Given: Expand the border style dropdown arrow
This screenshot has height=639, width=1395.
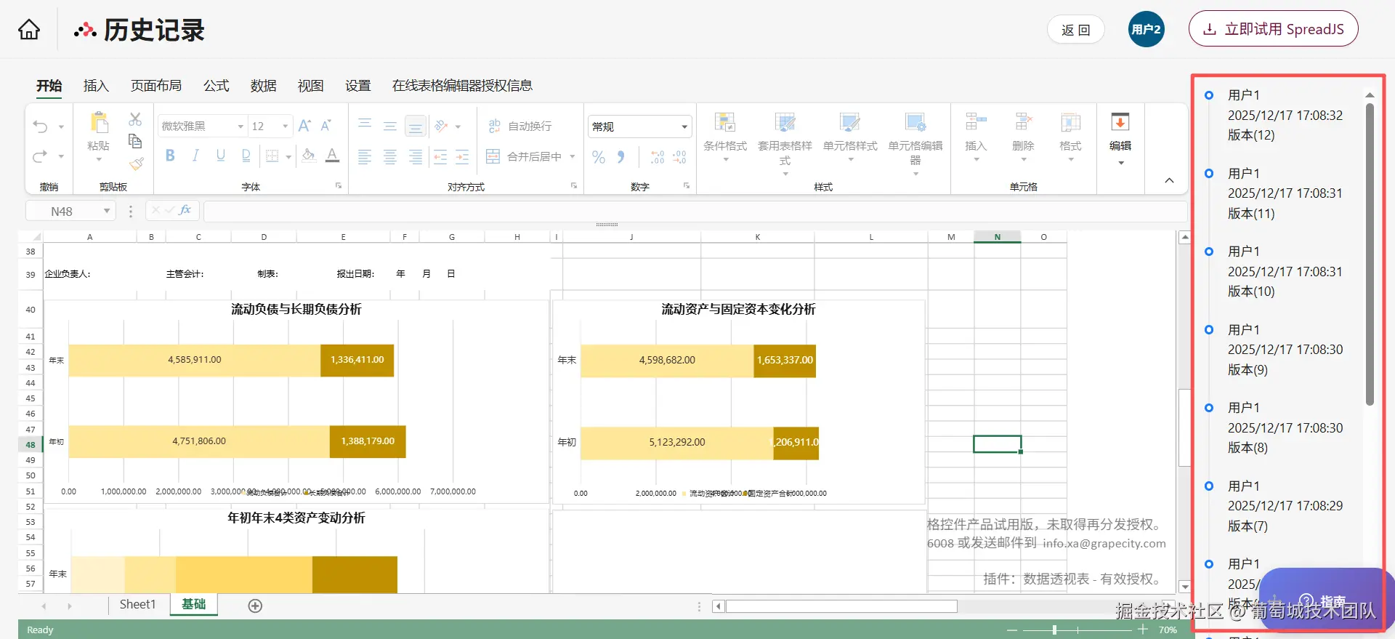Looking at the screenshot, I should (288, 156).
